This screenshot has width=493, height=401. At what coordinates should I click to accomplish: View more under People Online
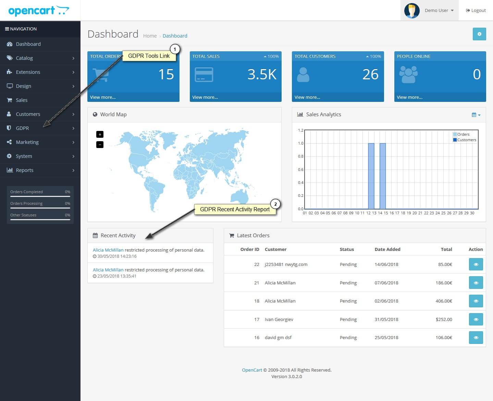click(409, 97)
